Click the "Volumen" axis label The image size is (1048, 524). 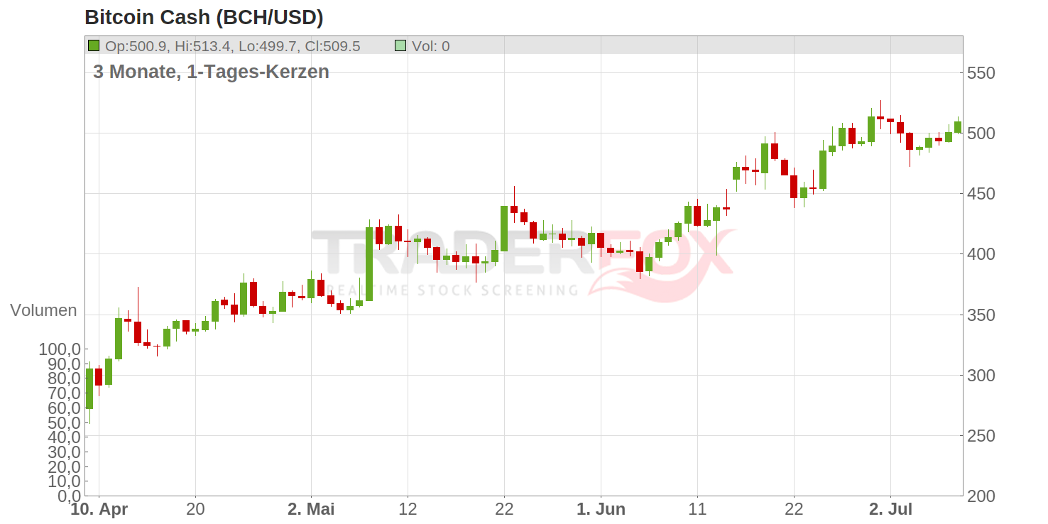tap(43, 310)
